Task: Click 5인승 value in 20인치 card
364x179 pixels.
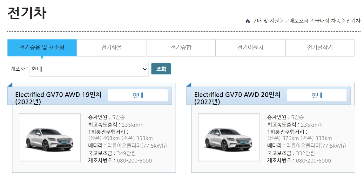Action: click(297, 117)
